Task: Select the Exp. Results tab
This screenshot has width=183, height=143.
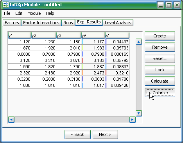Action: [89, 22]
